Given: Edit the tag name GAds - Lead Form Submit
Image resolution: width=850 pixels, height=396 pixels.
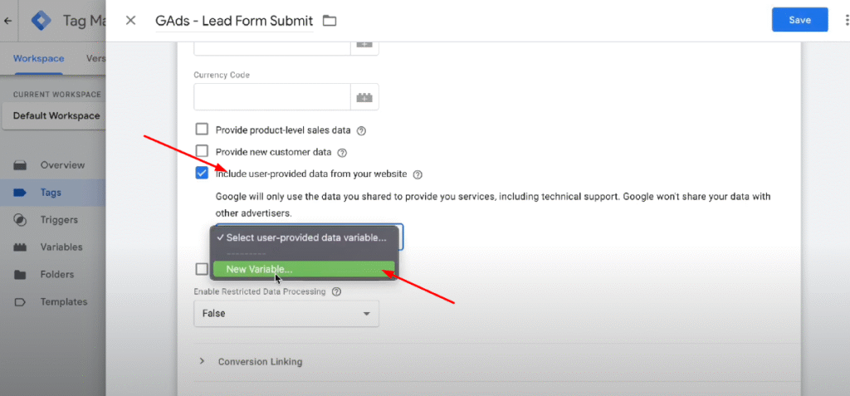Looking at the screenshot, I should 234,21.
